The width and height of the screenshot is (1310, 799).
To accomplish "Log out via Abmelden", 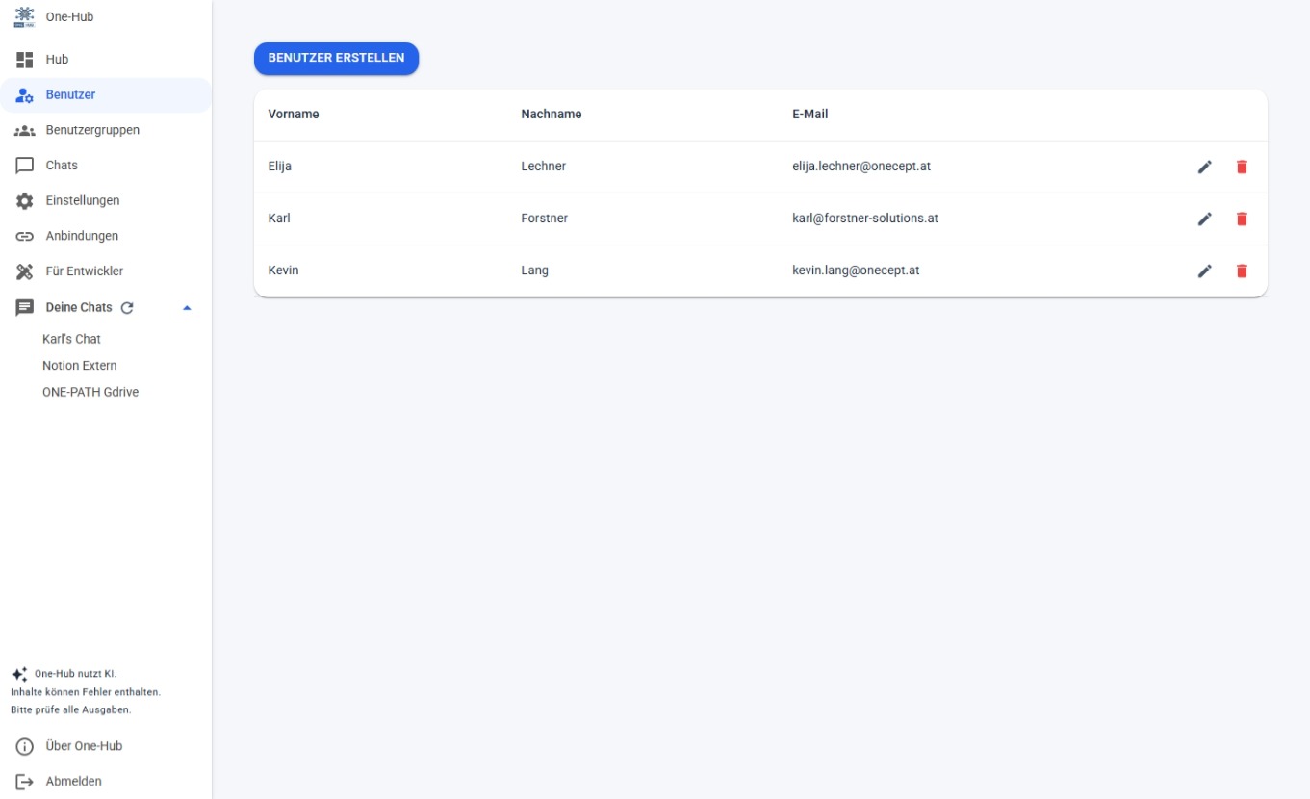I will [x=73, y=782].
